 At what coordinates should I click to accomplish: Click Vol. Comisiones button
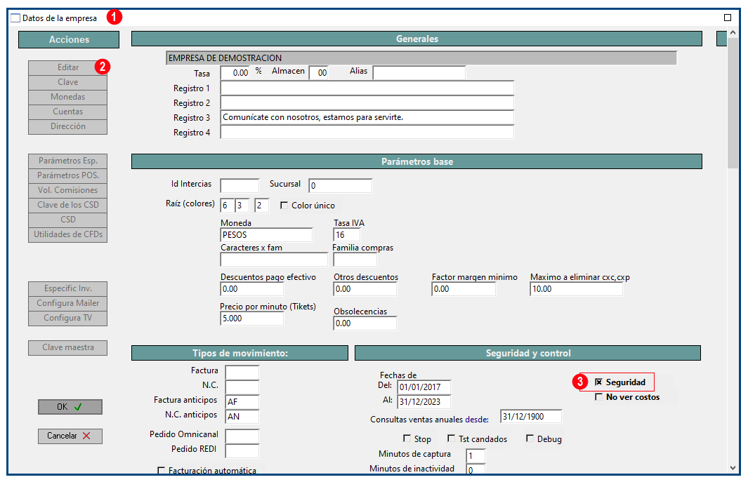click(67, 190)
